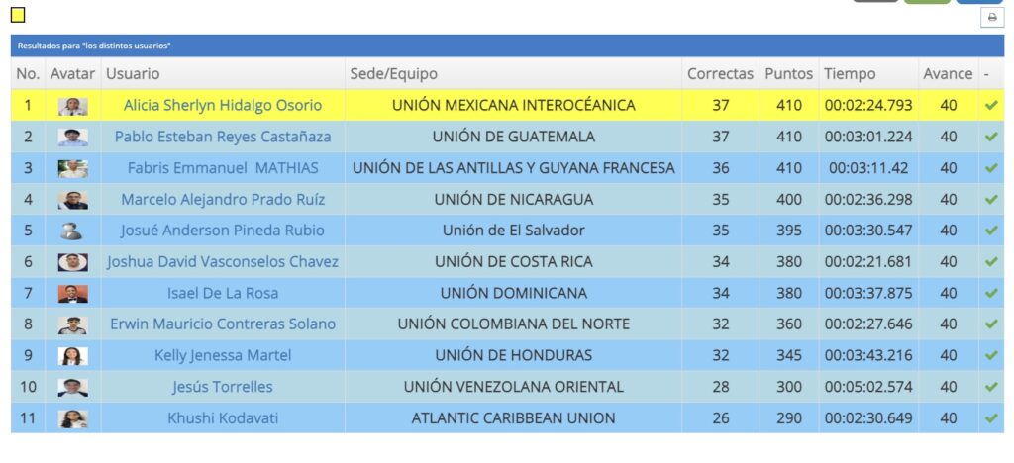
Task: Open the Khushi Kodavati user link
Action: click(x=223, y=418)
